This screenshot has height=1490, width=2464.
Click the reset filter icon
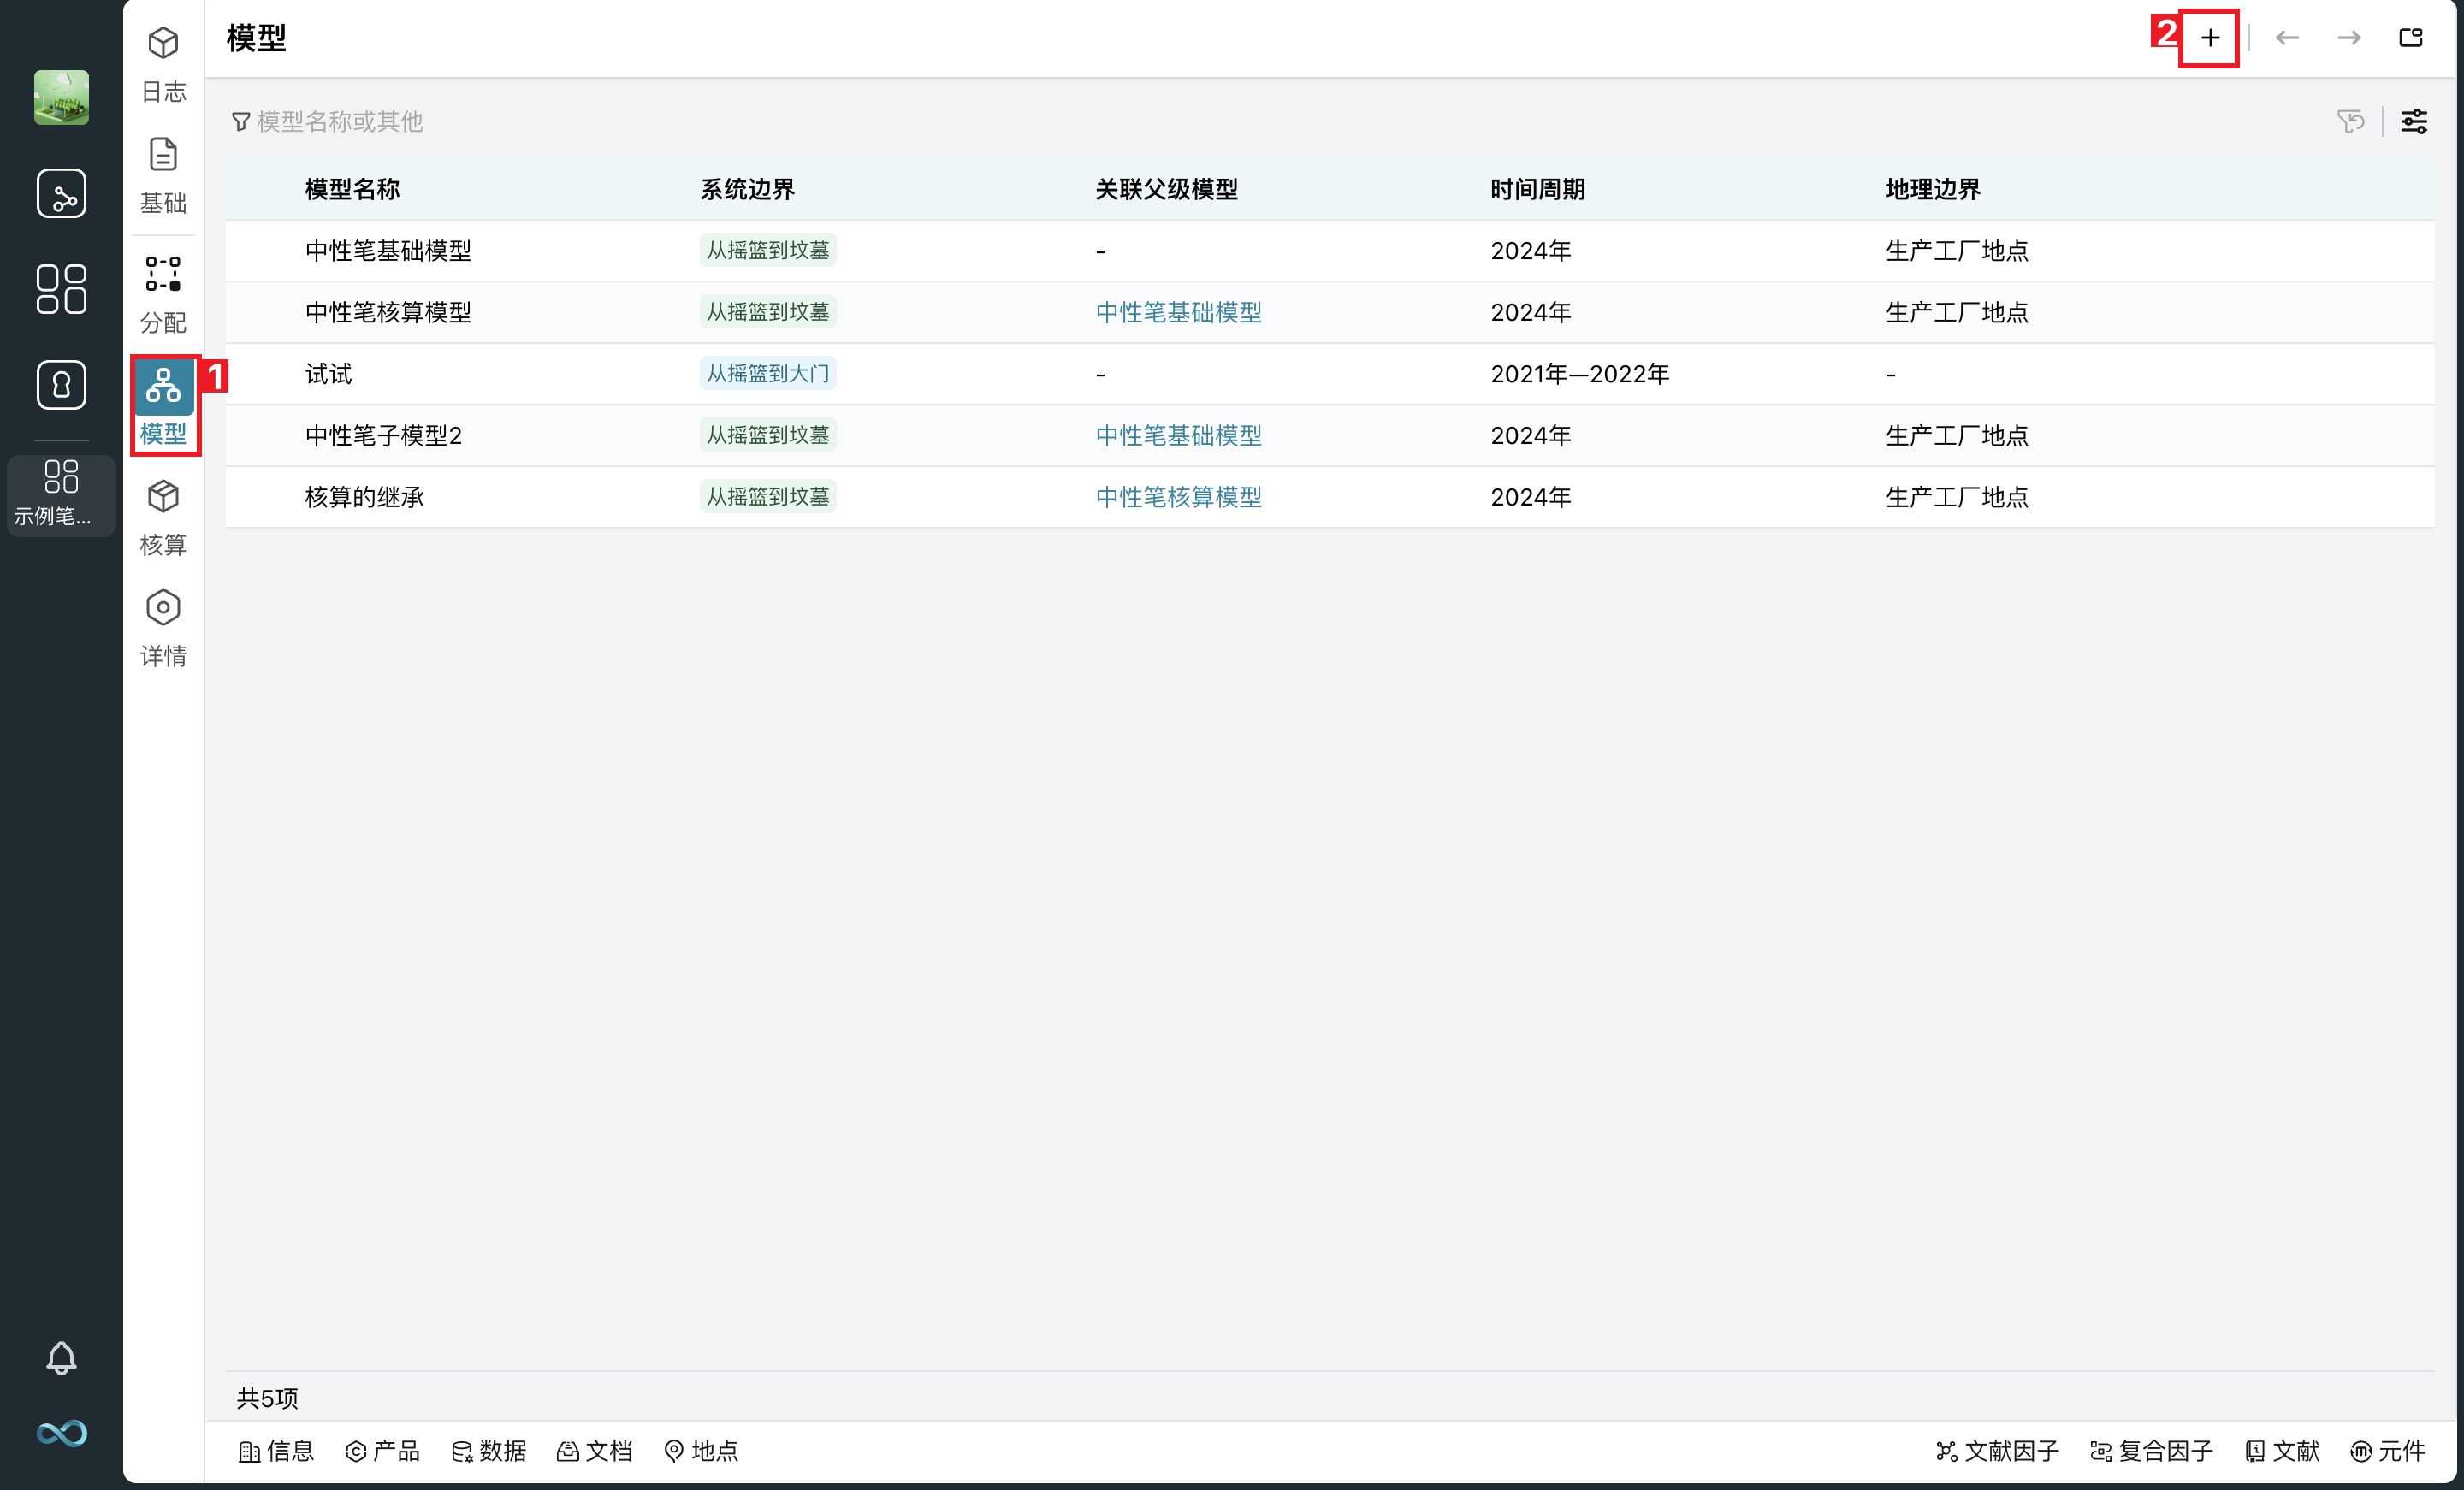pyautogui.click(x=2351, y=121)
